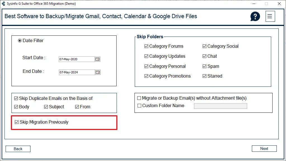This screenshot has height=161, width=286.
Task: Uncheck Category Updates skip folder
Action: [x=146, y=56]
